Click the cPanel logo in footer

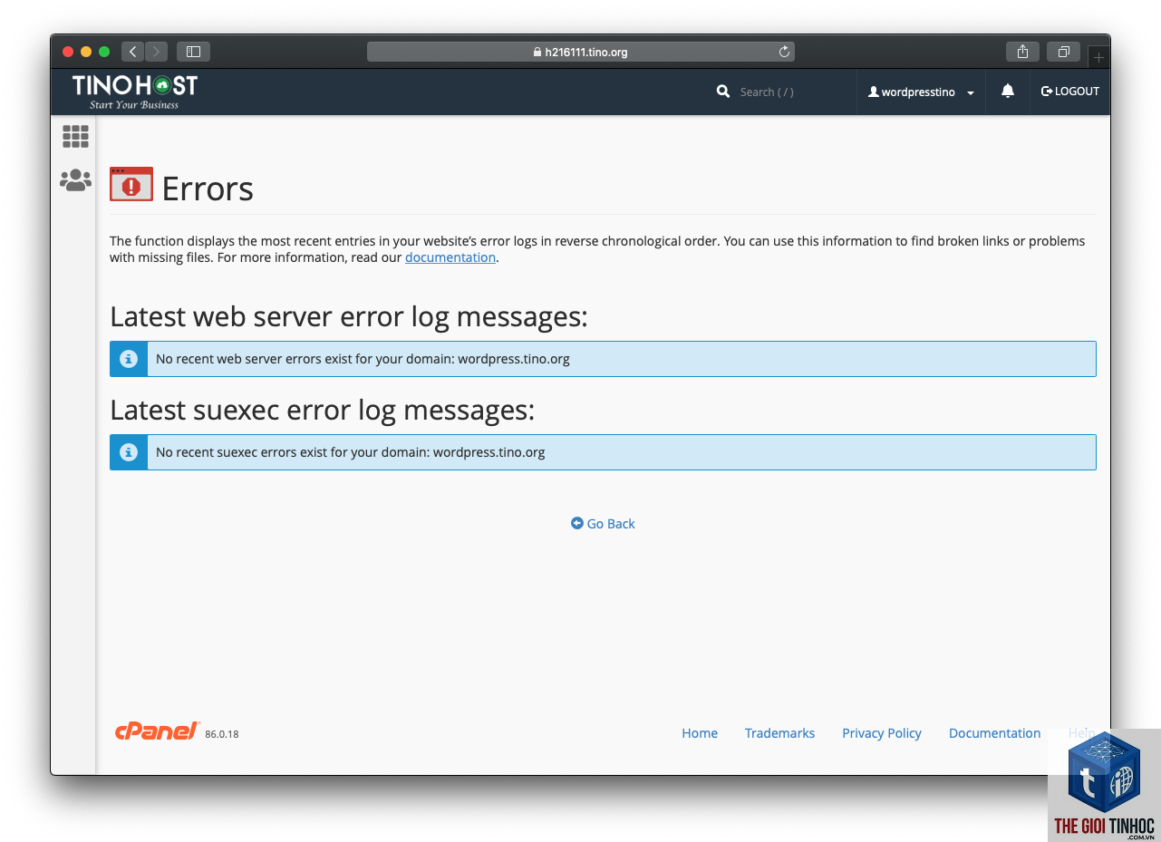pos(157,731)
